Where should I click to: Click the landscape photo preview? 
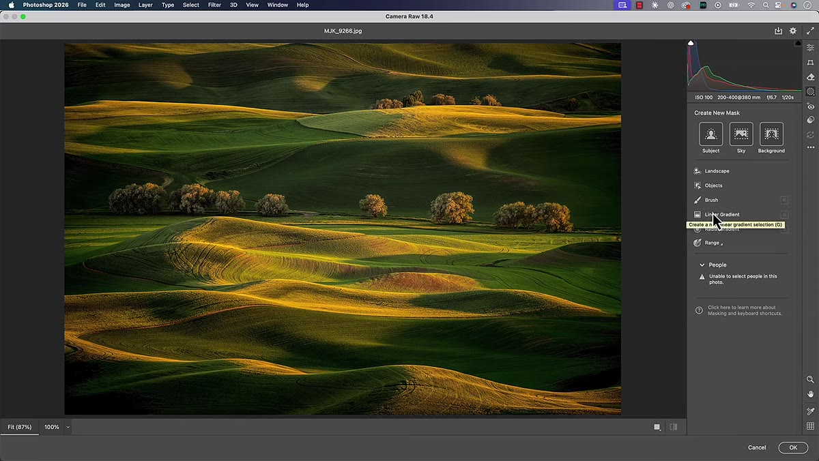[343, 228]
